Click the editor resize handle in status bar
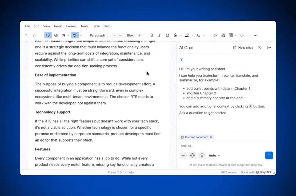Image resolution: width=296 pixels, height=196 pixels. 274,173
